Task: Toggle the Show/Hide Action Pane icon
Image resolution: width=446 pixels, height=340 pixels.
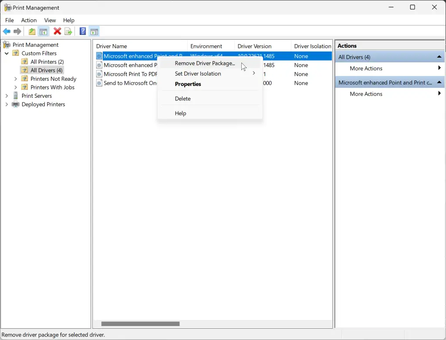Action: click(x=95, y=31)
